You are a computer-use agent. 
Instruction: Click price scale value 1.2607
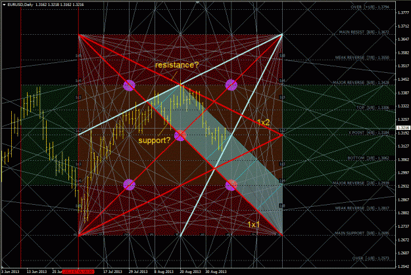(403, 253)
